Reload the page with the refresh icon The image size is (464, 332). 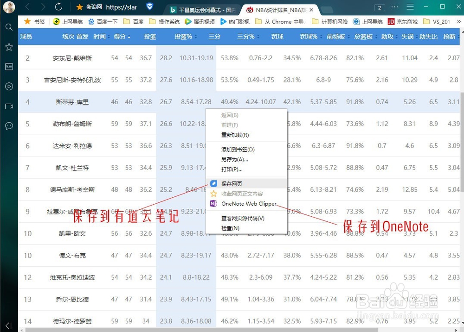click(x=58, y=6)
